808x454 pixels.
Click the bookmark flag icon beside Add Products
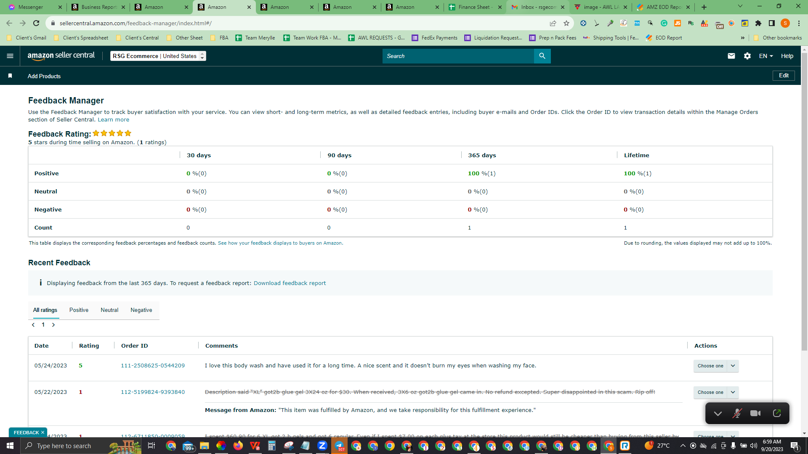[x=10, y=76]
